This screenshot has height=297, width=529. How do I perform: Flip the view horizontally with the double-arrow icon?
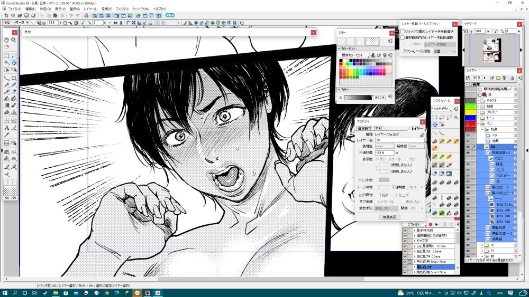point(115,23)
